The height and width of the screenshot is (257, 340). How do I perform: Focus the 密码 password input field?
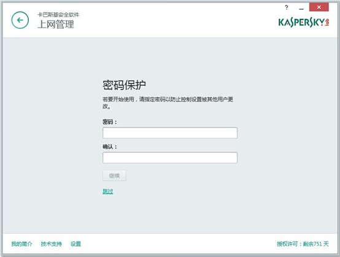click(x=170, y=133)
